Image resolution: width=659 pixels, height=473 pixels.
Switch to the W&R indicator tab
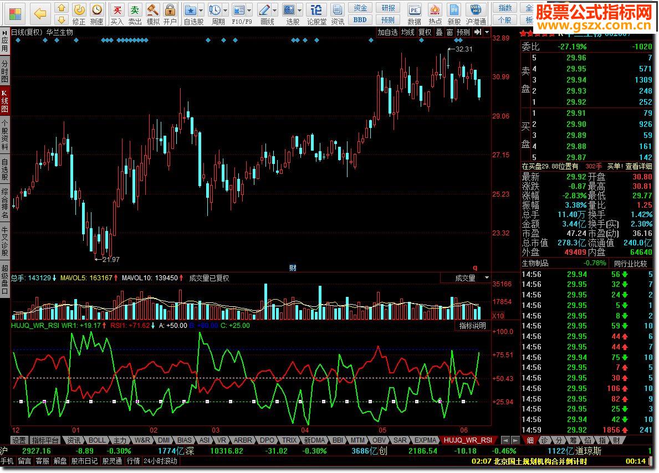pos(142,440)
